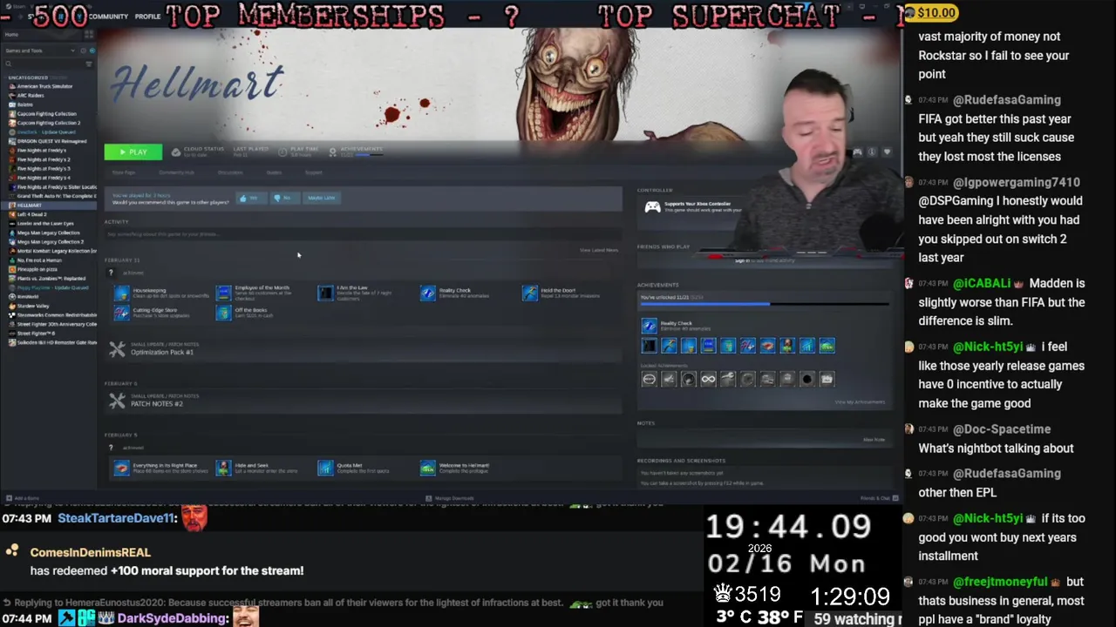
Task: Click the green PLAY button
Action: (133, 152)
